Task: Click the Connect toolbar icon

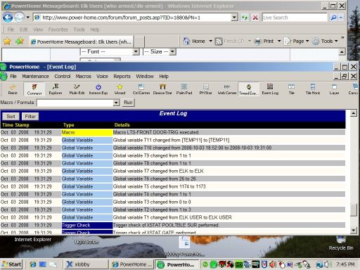Action: (34, 89)
